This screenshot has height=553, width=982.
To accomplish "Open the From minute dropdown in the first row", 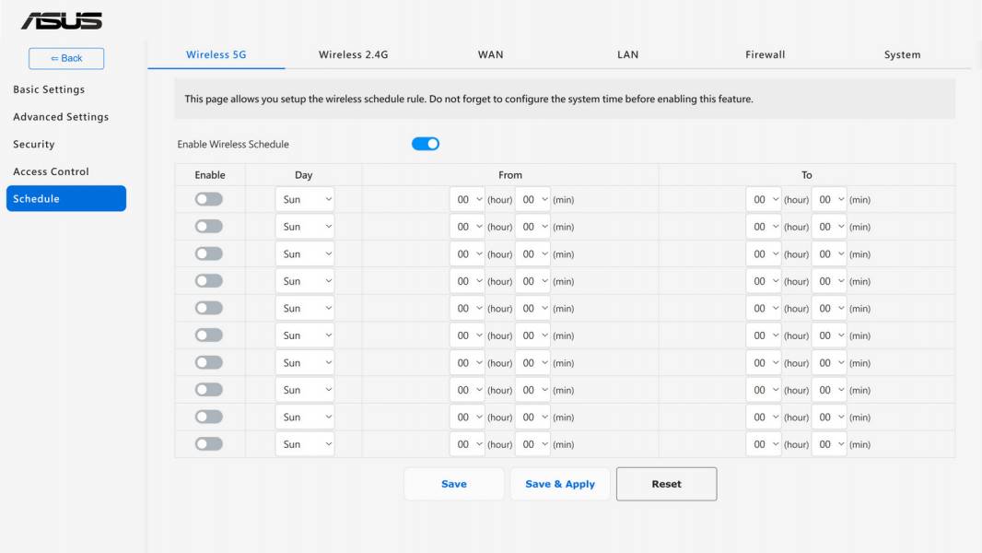I will click(533, 199).
